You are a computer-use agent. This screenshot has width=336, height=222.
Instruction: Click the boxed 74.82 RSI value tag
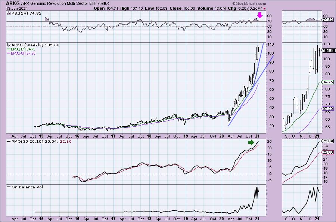click(328, 20)
